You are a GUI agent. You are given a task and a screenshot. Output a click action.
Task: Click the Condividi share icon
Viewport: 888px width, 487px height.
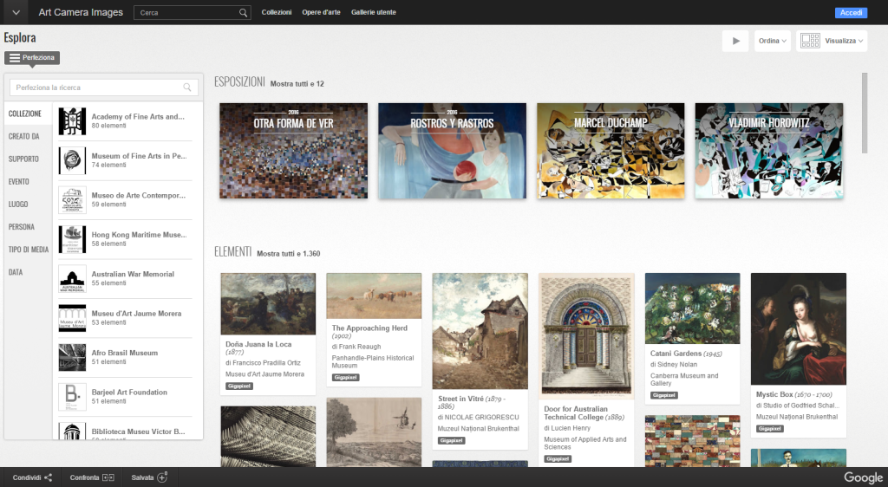(49, 477)
